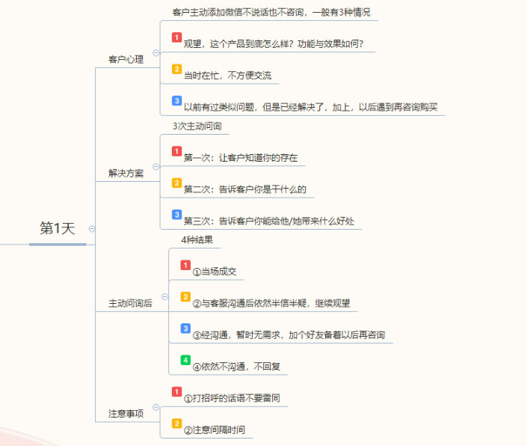Screen dimensions: 527x446
Task: Select node '第一次：让客户知道你的存在'
Action: 241,157
